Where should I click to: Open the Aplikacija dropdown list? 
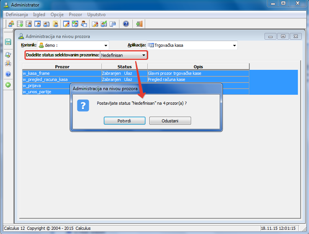click(x=234, y=46)
